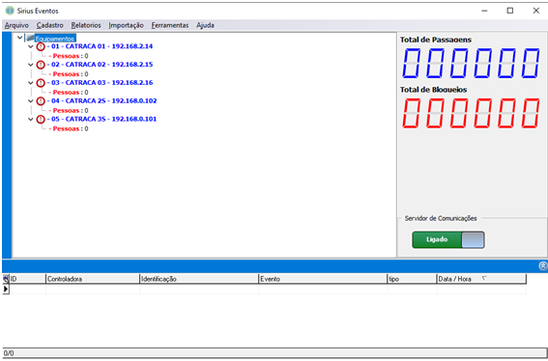Click the collapse arrows icon on blue bar
The width and height of the screenshot is (548, 361).
click(x=543, y=266)
